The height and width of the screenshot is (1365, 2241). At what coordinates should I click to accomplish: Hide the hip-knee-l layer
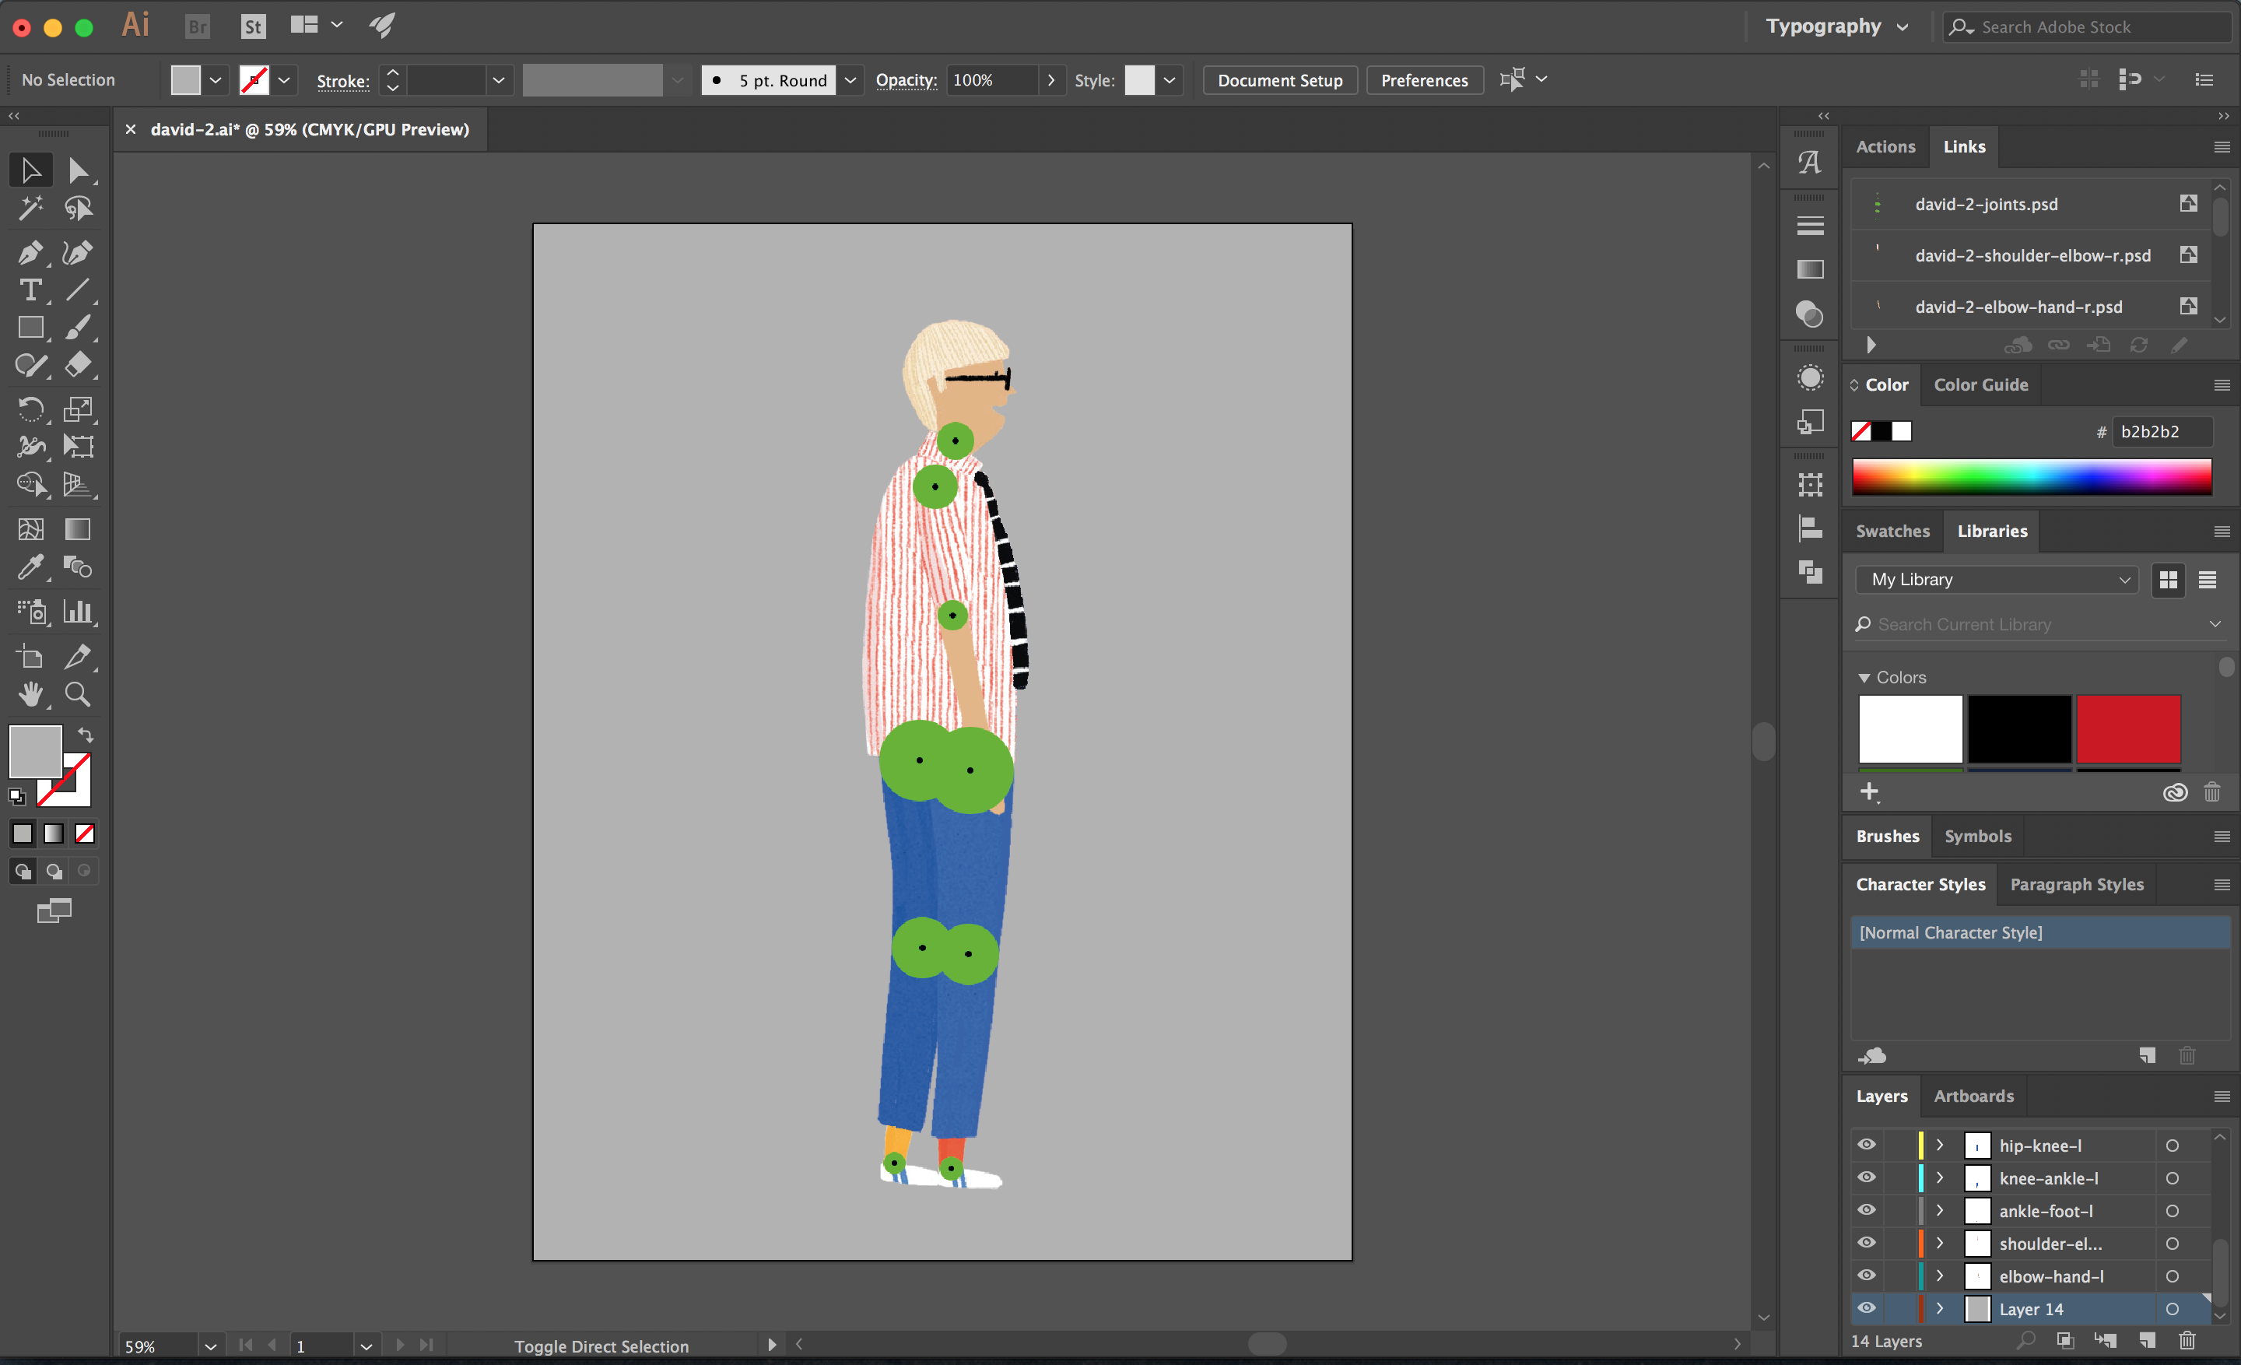pos(1866,1145)
